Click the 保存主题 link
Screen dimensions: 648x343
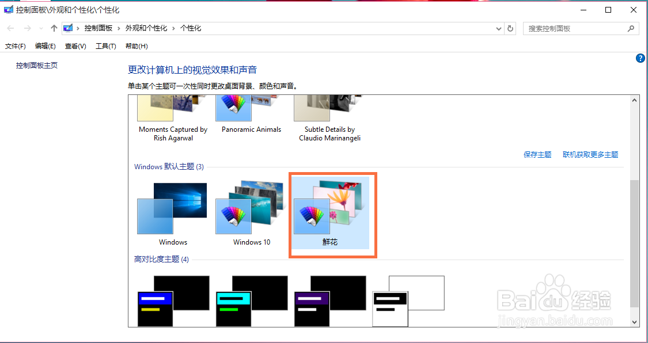(537, 155)
